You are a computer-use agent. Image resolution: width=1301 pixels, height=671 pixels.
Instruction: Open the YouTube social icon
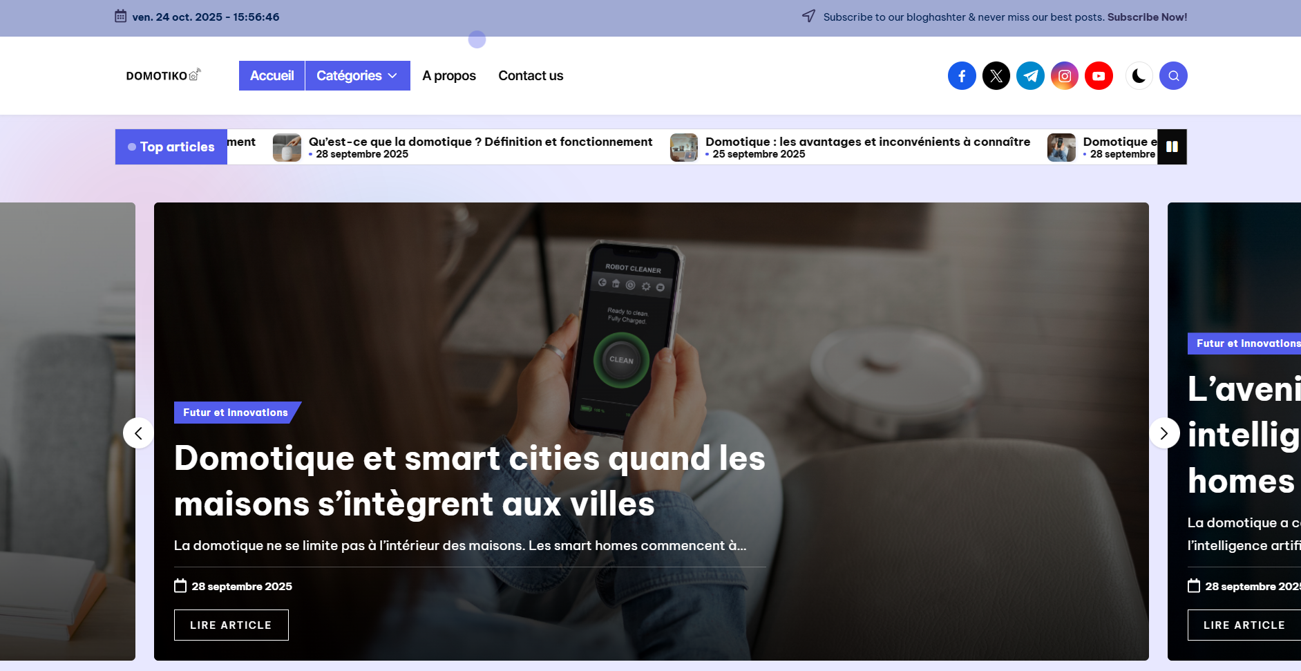pyautogui.click(x=1099, y=76)
